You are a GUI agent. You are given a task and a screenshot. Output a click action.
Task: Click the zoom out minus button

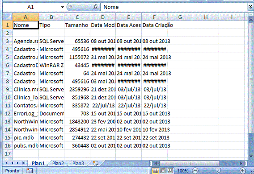click(x=195, y=170)
